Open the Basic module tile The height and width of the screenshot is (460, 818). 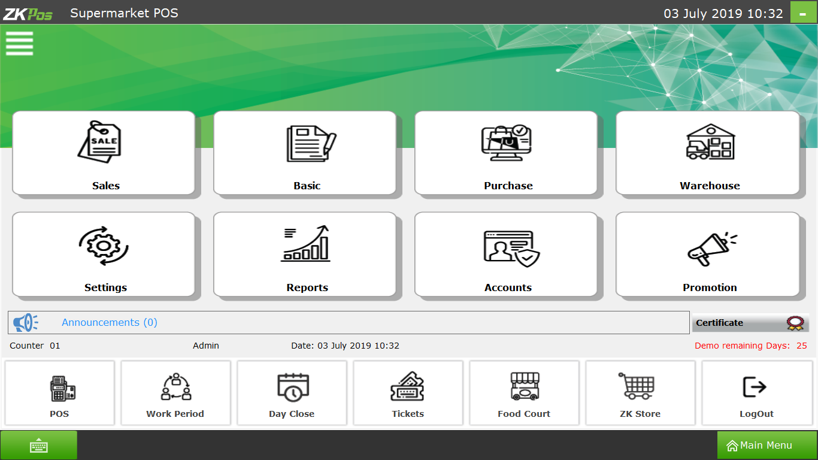[x=305, y=153]
